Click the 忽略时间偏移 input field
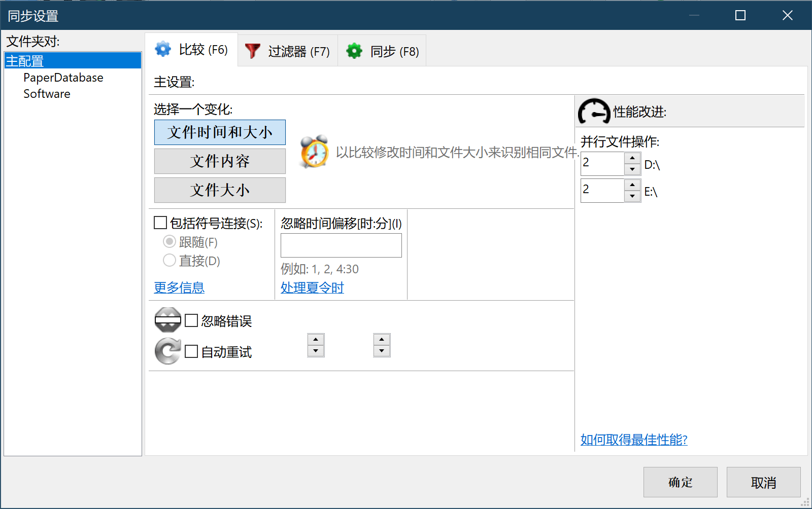 (341, 245)
